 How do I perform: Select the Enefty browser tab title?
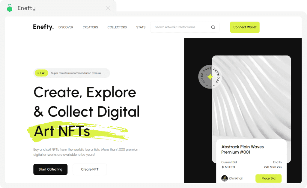tap(27, 8)
